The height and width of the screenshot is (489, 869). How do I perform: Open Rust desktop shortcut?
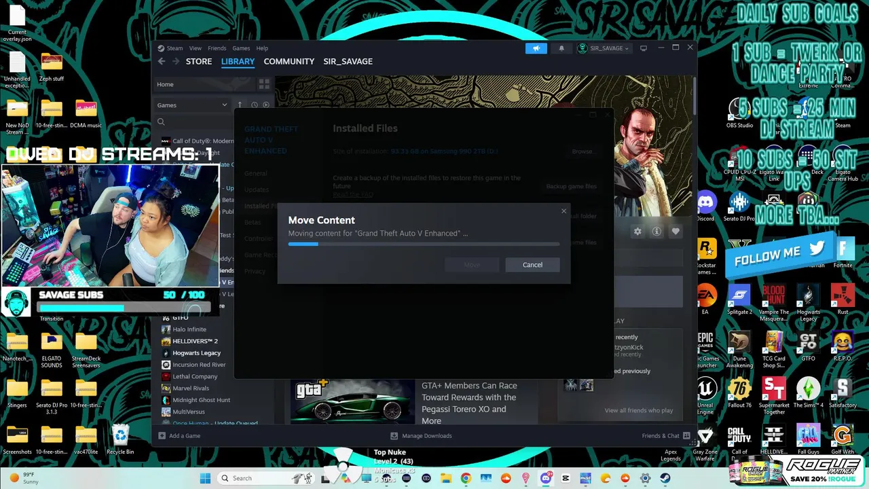843,299
